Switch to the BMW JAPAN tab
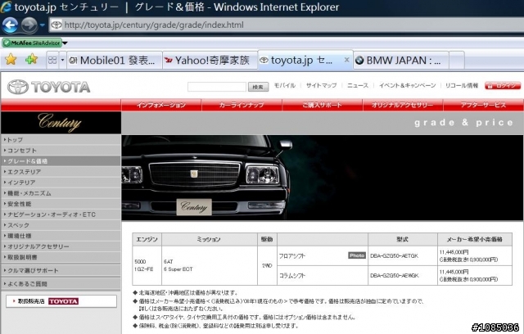This screenshot has width=524, height=334. 400,61
